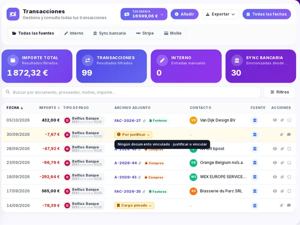Sort by Importe column header

point(49,107)
